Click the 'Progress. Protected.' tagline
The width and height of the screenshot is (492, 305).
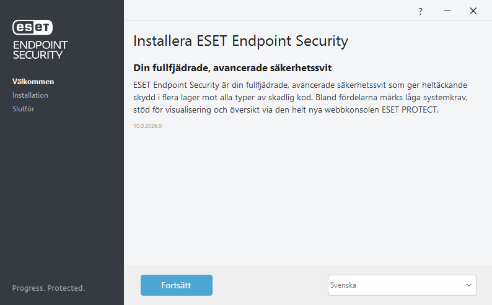(x=48, y=288)
